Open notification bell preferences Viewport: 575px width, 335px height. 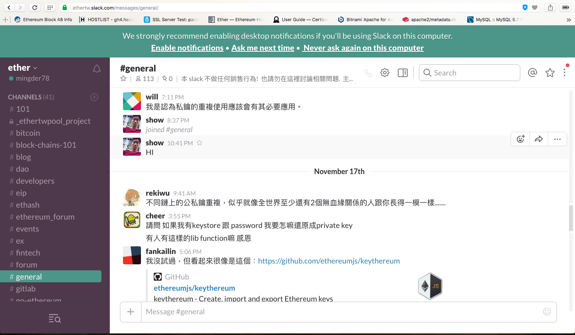97,69
